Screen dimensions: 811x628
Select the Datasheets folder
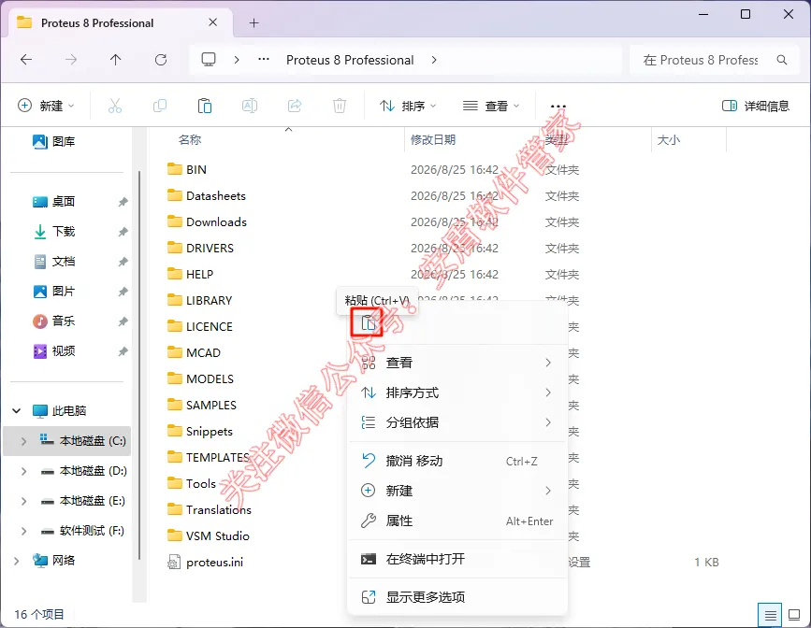coord(207,196)
